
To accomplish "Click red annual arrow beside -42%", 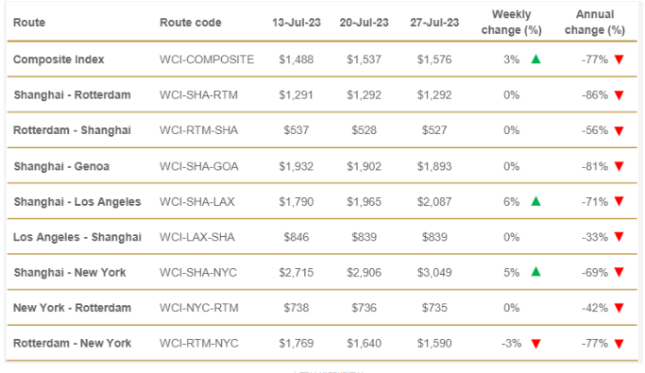I will coord(620,308).
